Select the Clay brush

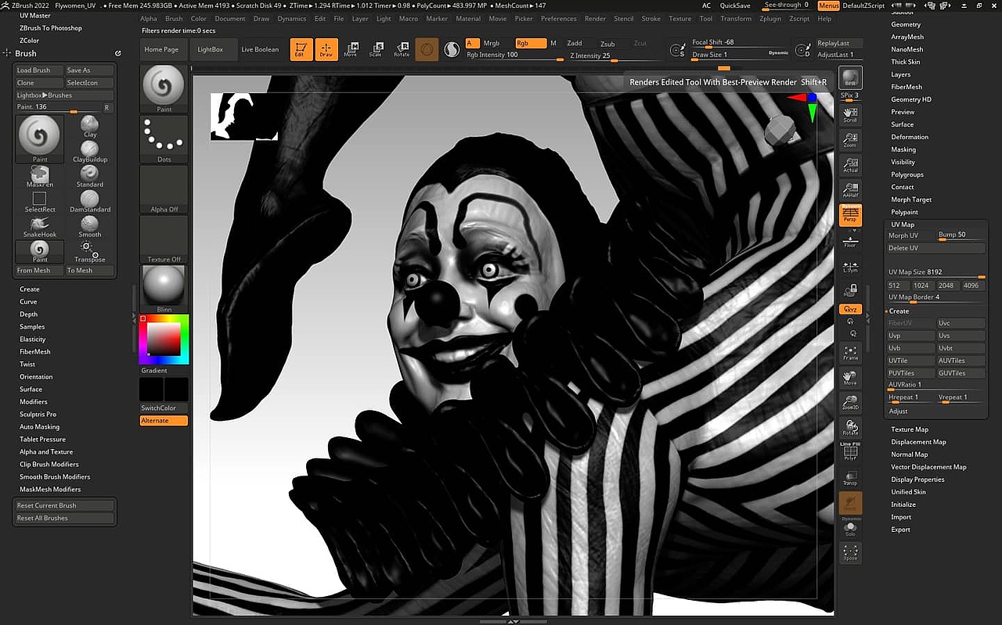pyautogui.click(x=90, y=127)
